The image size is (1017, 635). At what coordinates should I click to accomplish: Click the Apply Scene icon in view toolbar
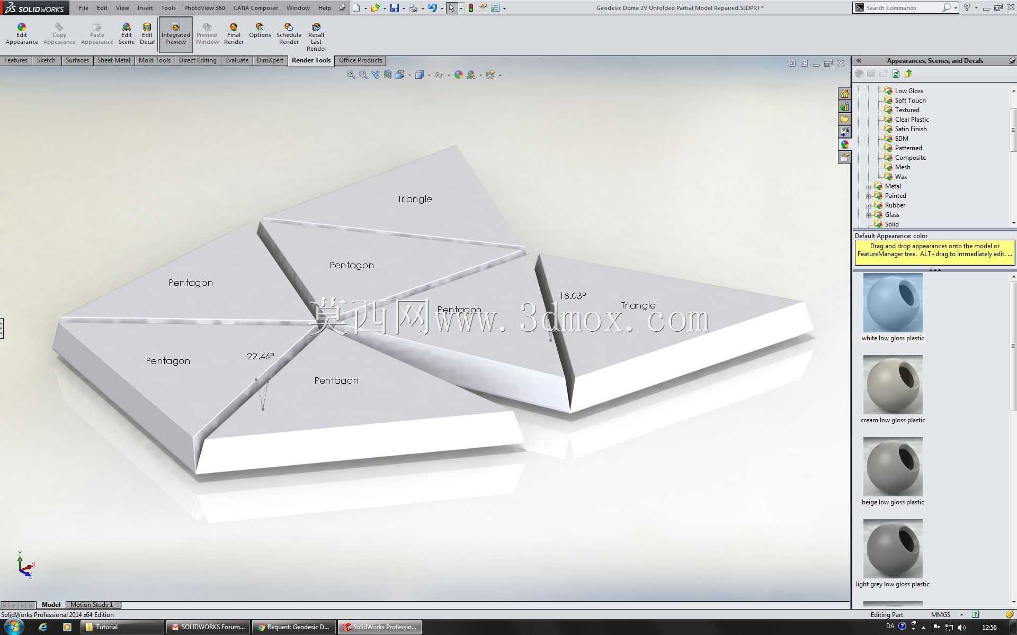pyautogui.click(x=471, y=75)
